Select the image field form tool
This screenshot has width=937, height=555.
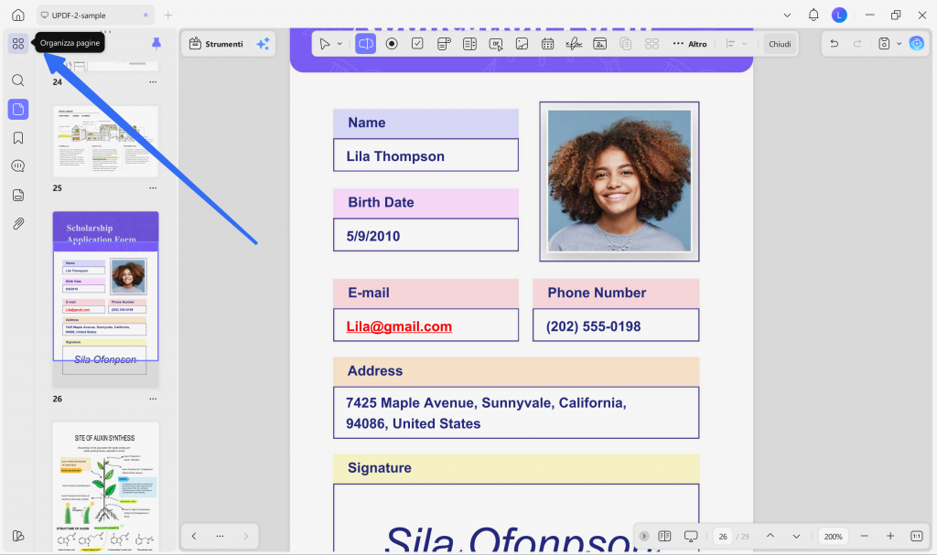pos(522,44)
